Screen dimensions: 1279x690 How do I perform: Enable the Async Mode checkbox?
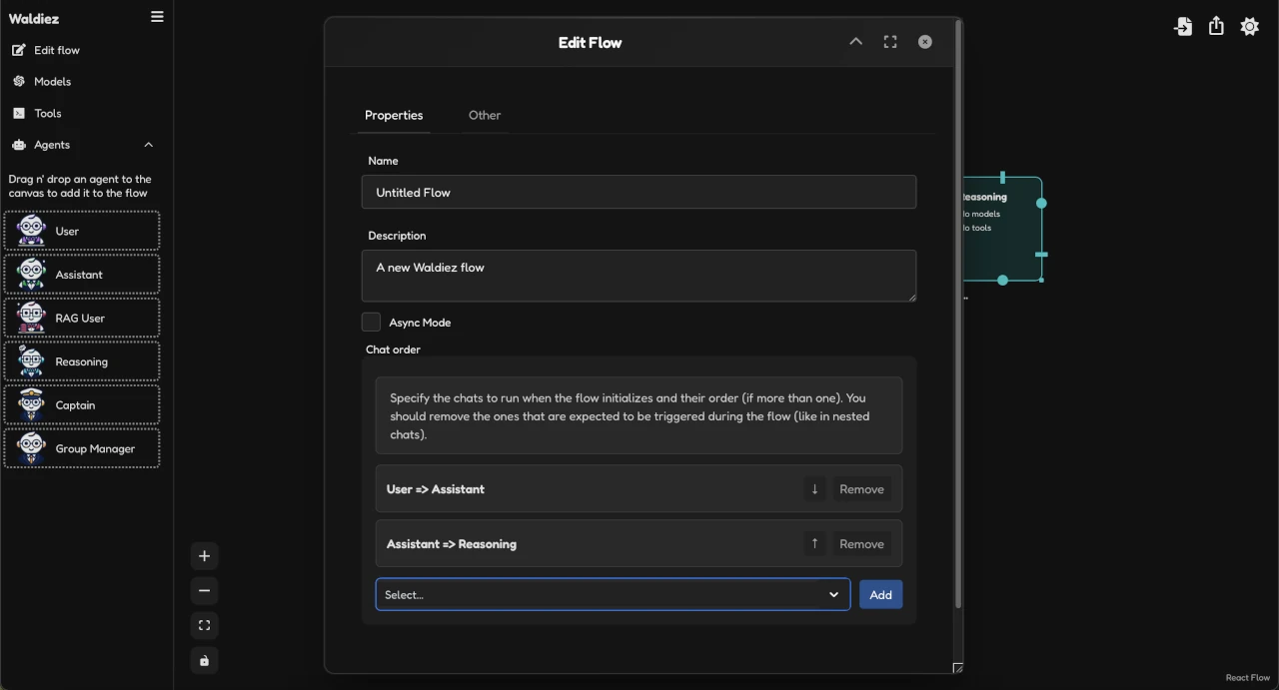click(x=371, y=322)
